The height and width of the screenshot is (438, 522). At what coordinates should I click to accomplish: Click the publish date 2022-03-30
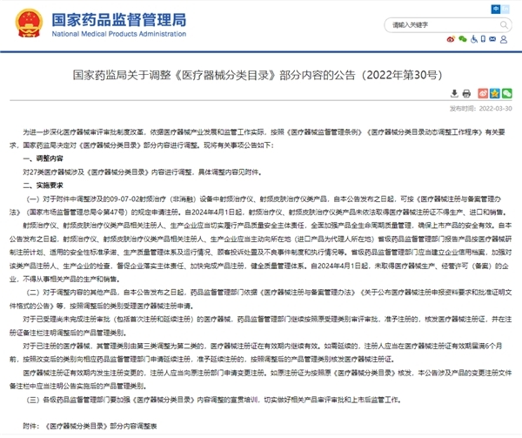(x=495, y=109)
